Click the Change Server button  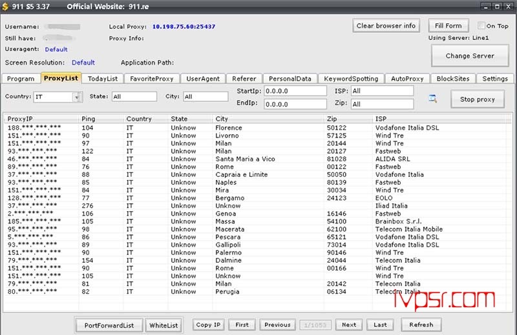[x=470, y=56]
